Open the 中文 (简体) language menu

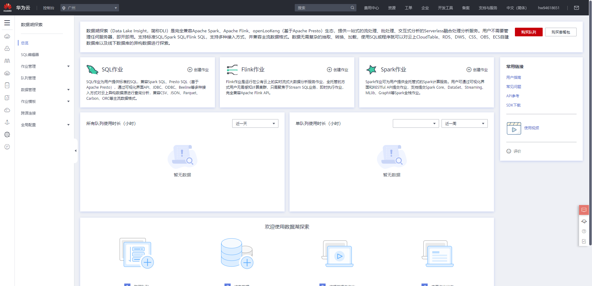(x=516, y=8)
